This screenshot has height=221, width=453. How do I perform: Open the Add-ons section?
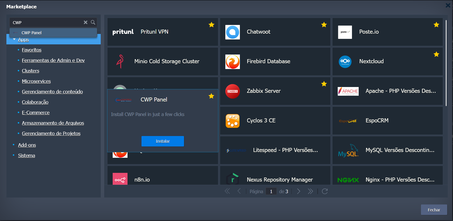tap(27, 145)
